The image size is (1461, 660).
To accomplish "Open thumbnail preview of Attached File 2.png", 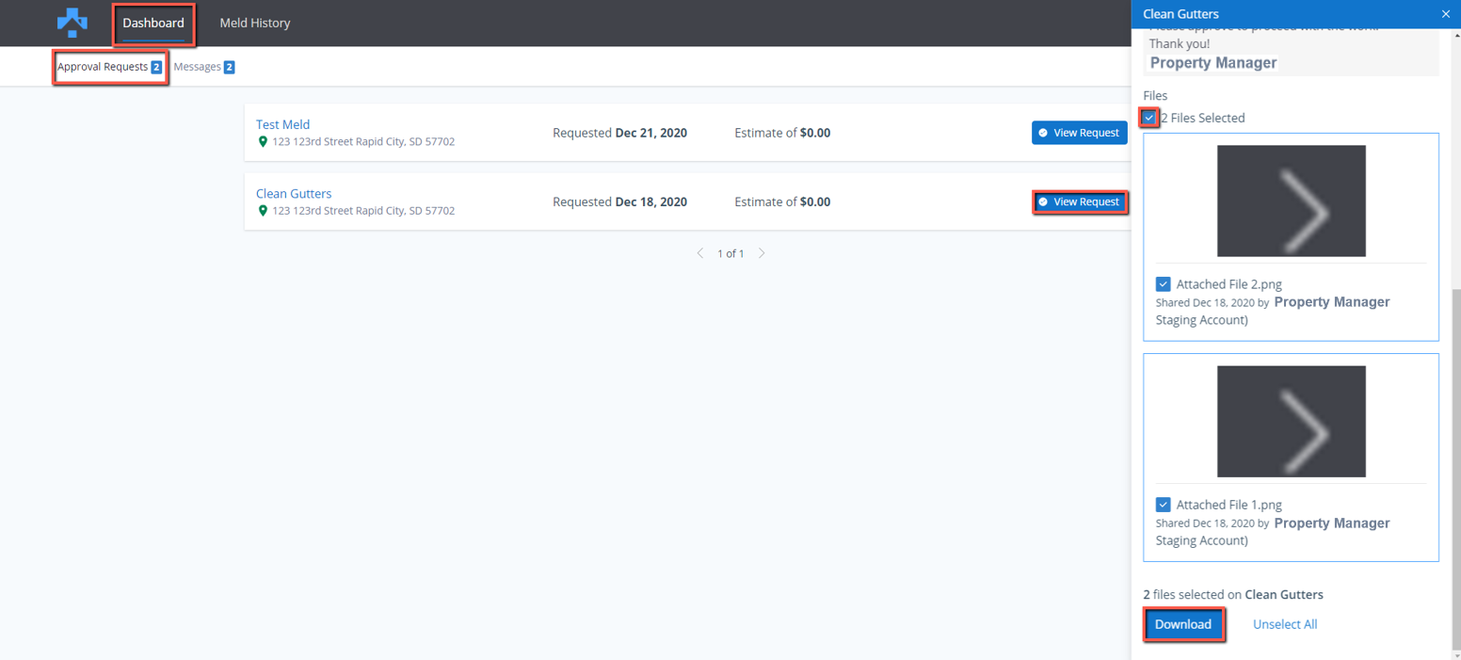I will pyautogui.click(x=1291, y=201).
